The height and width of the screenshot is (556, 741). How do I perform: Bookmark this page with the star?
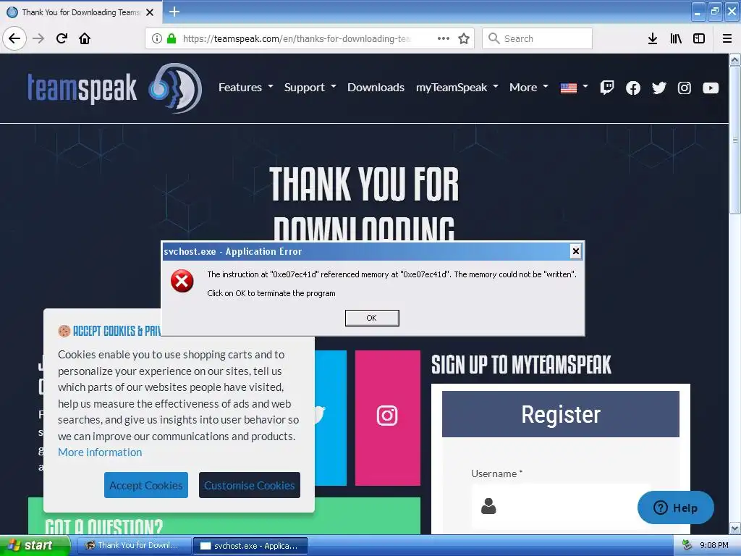464,38
